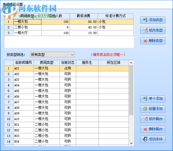
Task: Select room B01 in the list
Action: point(66,125)
